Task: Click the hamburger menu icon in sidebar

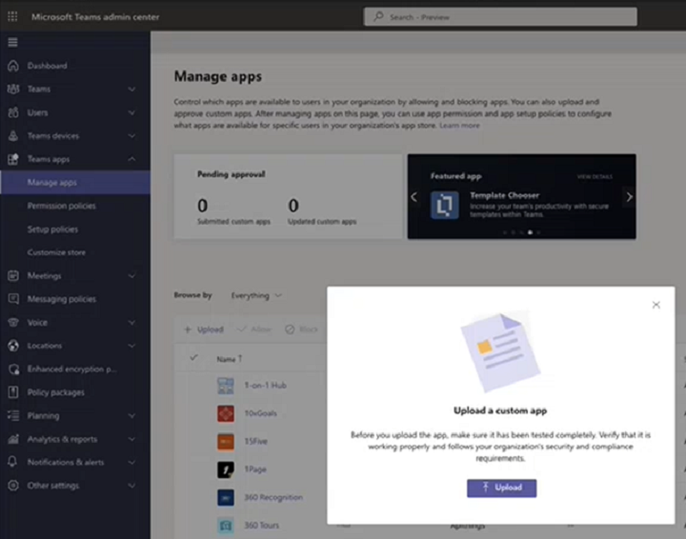Action: (12, 43)
